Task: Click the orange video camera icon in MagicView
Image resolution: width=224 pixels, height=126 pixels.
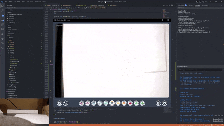Action: click(118, 103)
